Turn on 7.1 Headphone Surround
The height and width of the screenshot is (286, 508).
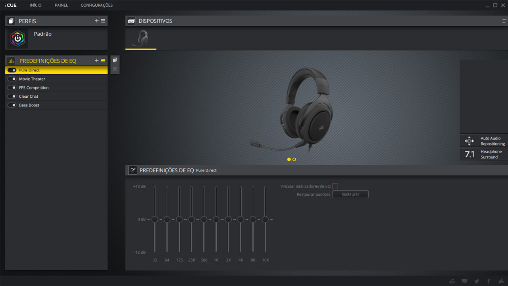(x=470, y=155)
